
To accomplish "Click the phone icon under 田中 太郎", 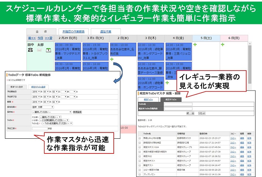I will [31, 50].
